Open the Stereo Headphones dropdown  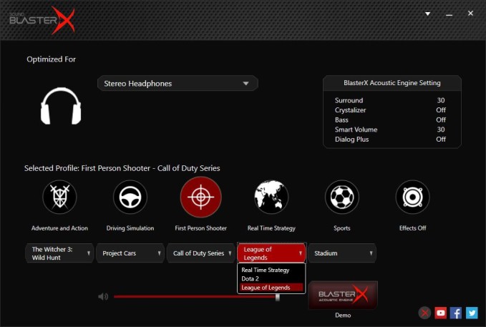tap(178, 84)
